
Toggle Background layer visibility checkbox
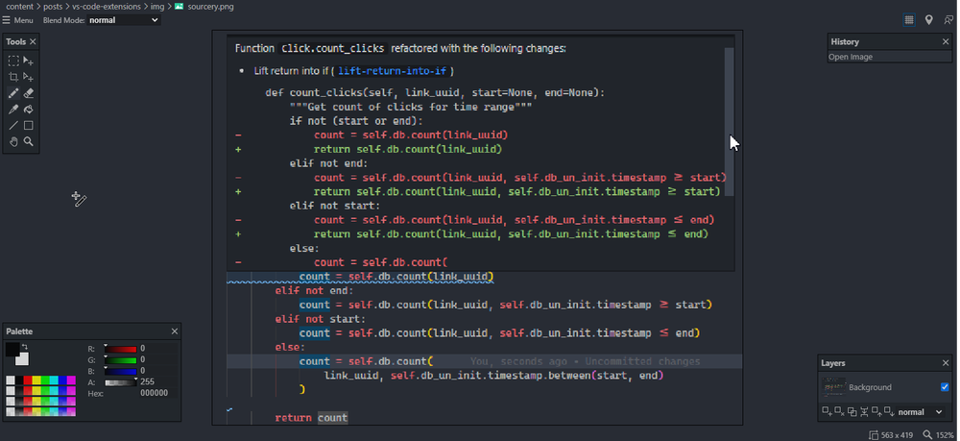(x=945, y=387)
